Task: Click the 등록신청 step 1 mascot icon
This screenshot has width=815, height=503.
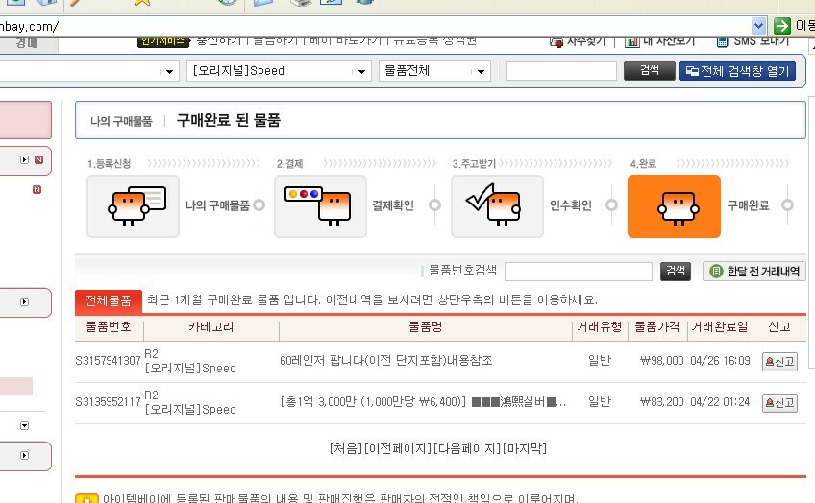Action: click(133, 205)
